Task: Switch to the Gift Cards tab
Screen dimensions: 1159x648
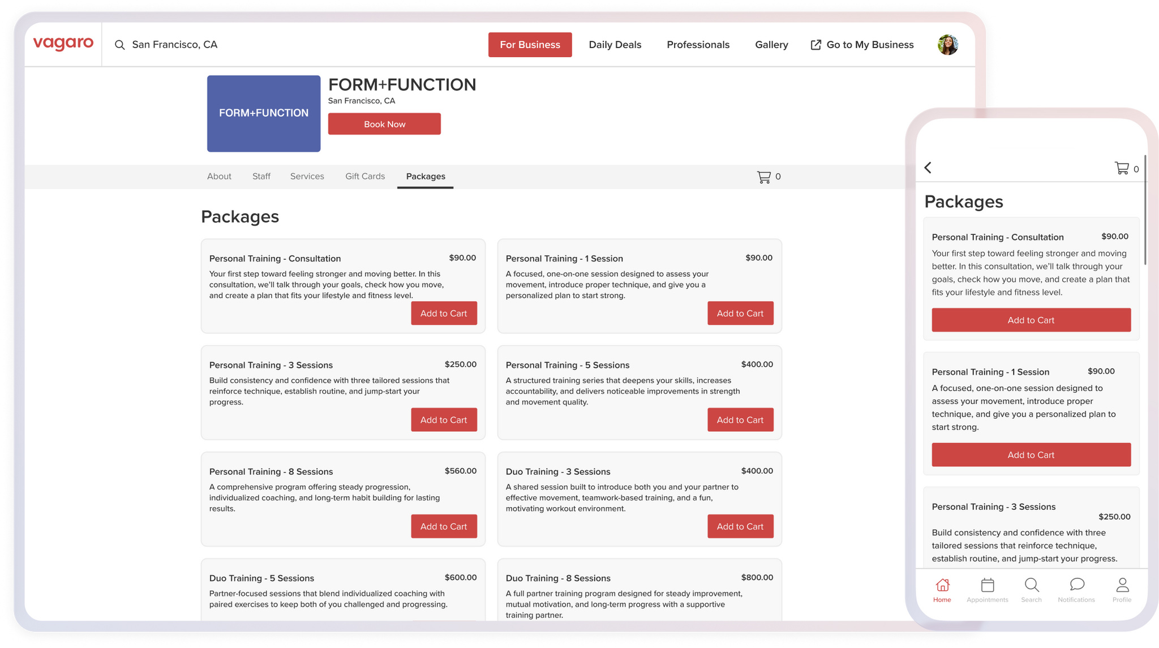Action: [365, 177]
